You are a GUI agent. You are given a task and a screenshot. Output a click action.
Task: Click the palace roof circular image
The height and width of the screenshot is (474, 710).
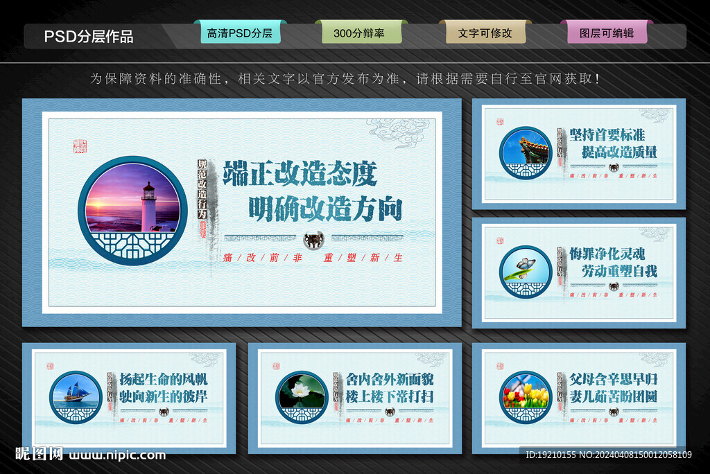pyautogui.click(x=526, y=153)
